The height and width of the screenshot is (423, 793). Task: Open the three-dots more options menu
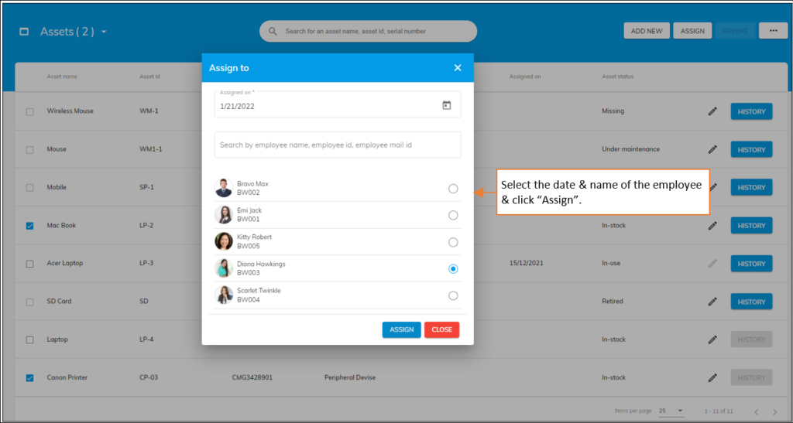(772, 31)
